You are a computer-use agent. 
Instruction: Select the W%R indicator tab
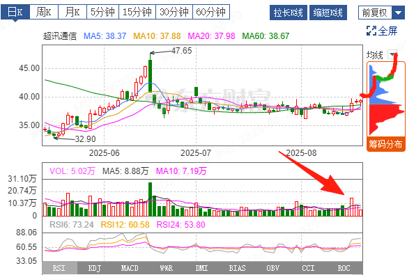[166, 268]
